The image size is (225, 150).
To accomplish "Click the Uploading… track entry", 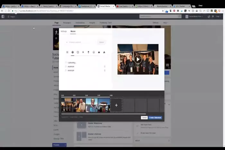I will point(72,63).
